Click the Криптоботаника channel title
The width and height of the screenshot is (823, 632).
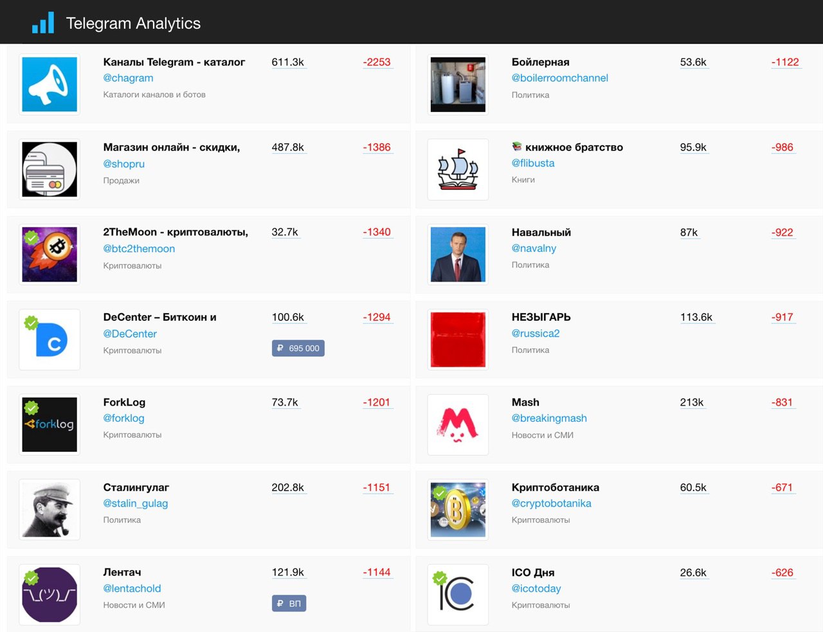(x=555, y=487)
